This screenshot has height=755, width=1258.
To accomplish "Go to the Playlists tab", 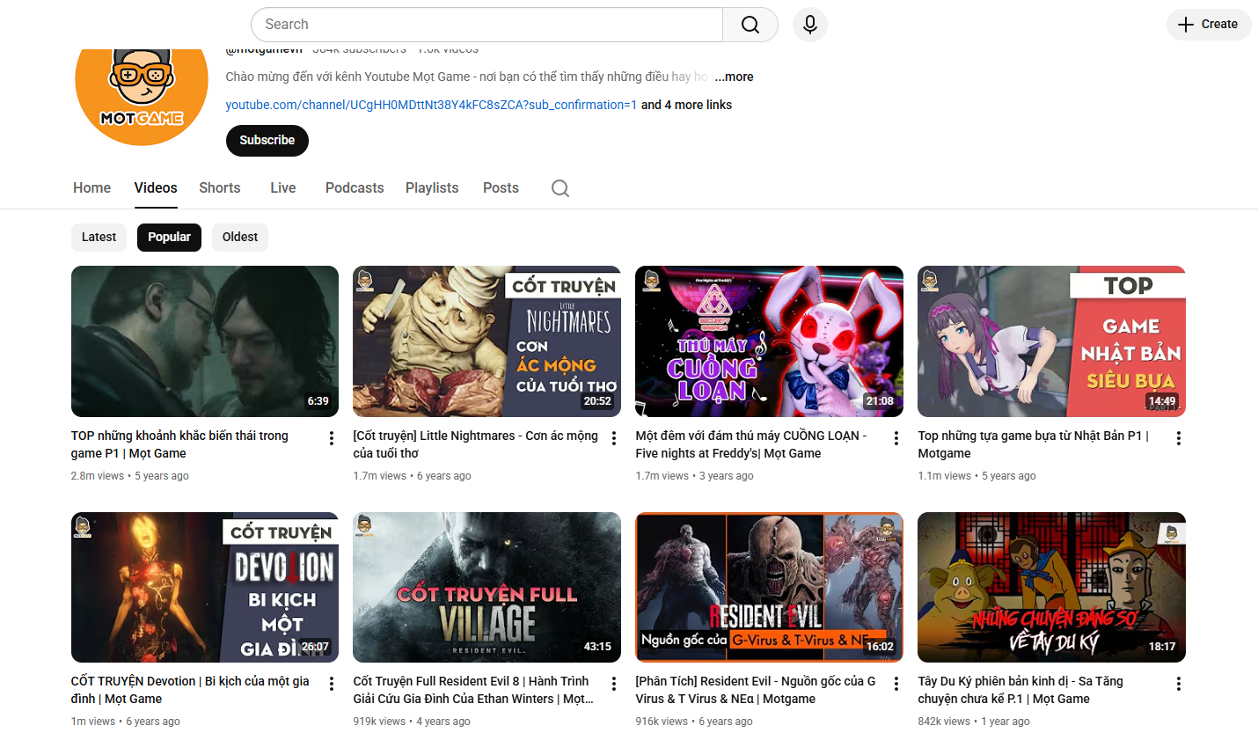I will click(431, 188).
